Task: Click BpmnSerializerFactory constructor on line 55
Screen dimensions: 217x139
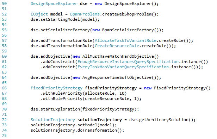Action: point(128,30)
